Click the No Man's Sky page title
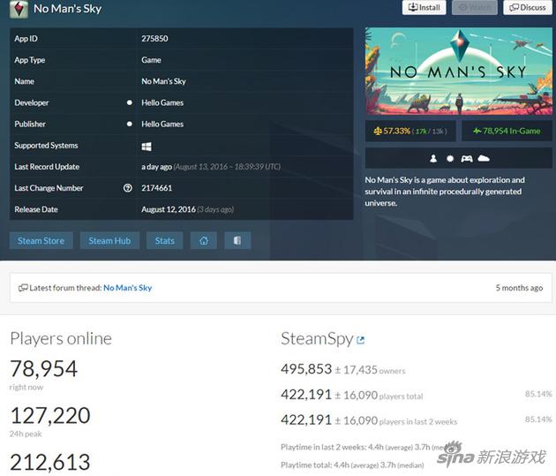The height and width of the screenshot is (476, 556). [67, 9]
